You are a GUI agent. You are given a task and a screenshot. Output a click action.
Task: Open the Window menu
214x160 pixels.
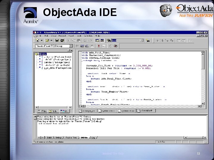tap(88, 36)
